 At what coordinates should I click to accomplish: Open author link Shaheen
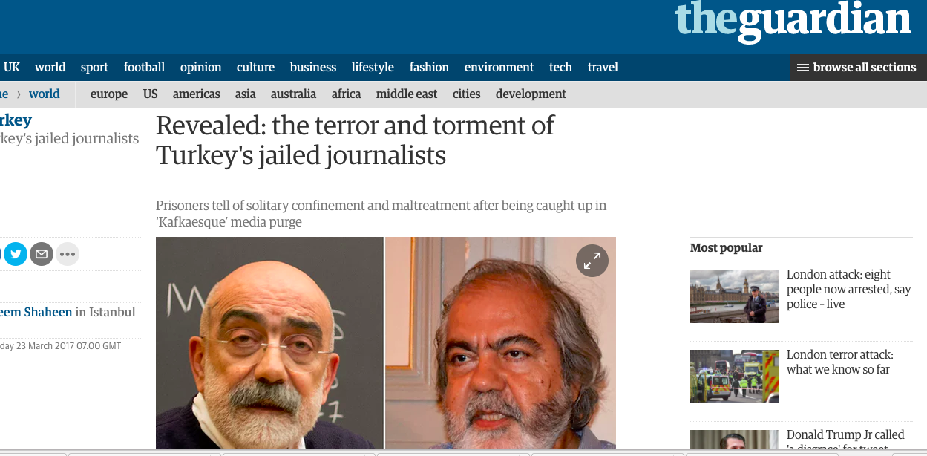(36, 312)
